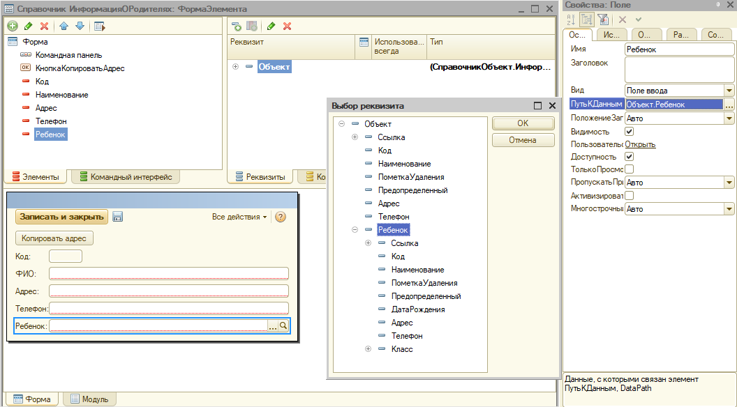Screen dimensions: 737x407
Task: Group properties by category in the Свойства panel
Action: click(586, 20)
